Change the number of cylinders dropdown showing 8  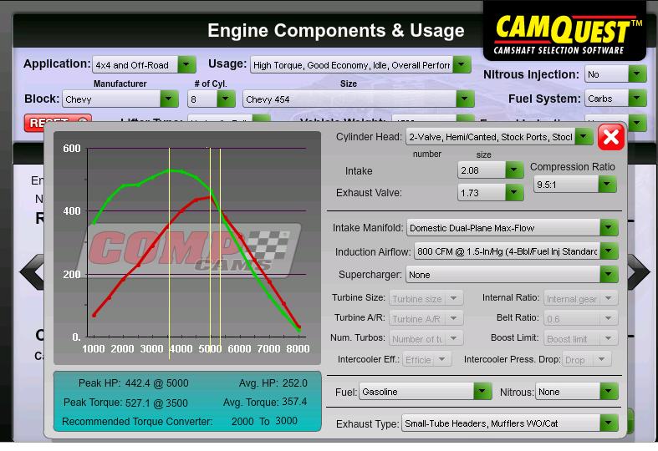[x=211, y=99]
